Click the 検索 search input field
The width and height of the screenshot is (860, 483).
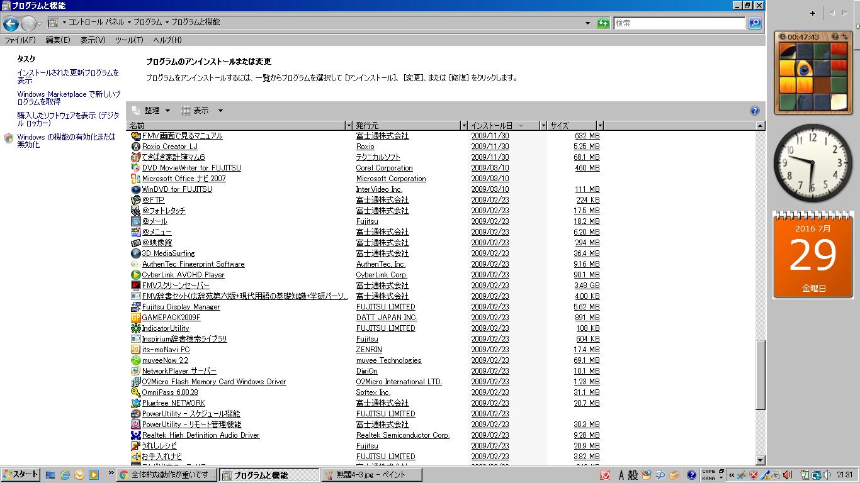coord(679,23)
